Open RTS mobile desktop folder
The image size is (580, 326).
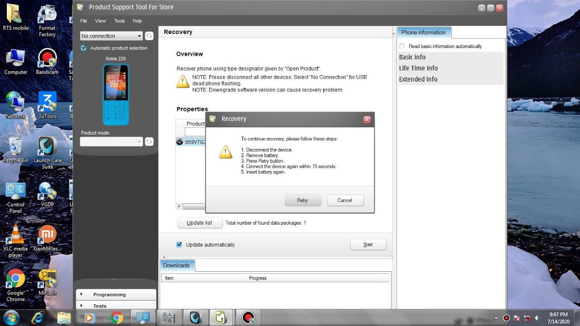coord(15,18)
